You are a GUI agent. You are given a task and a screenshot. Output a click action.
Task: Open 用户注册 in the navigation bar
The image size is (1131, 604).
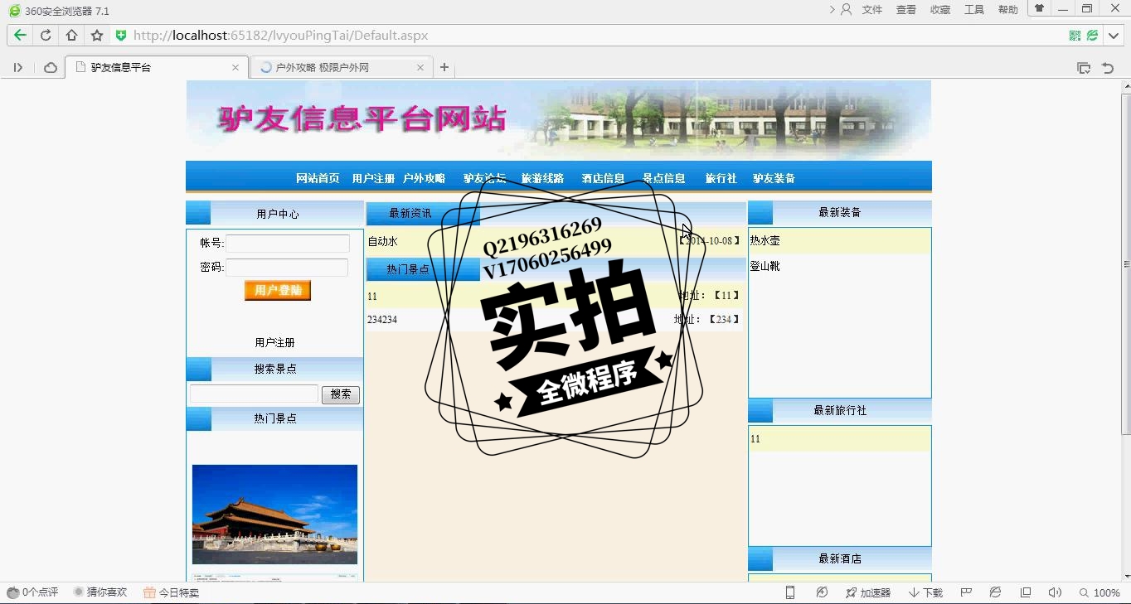coord(373,178)
